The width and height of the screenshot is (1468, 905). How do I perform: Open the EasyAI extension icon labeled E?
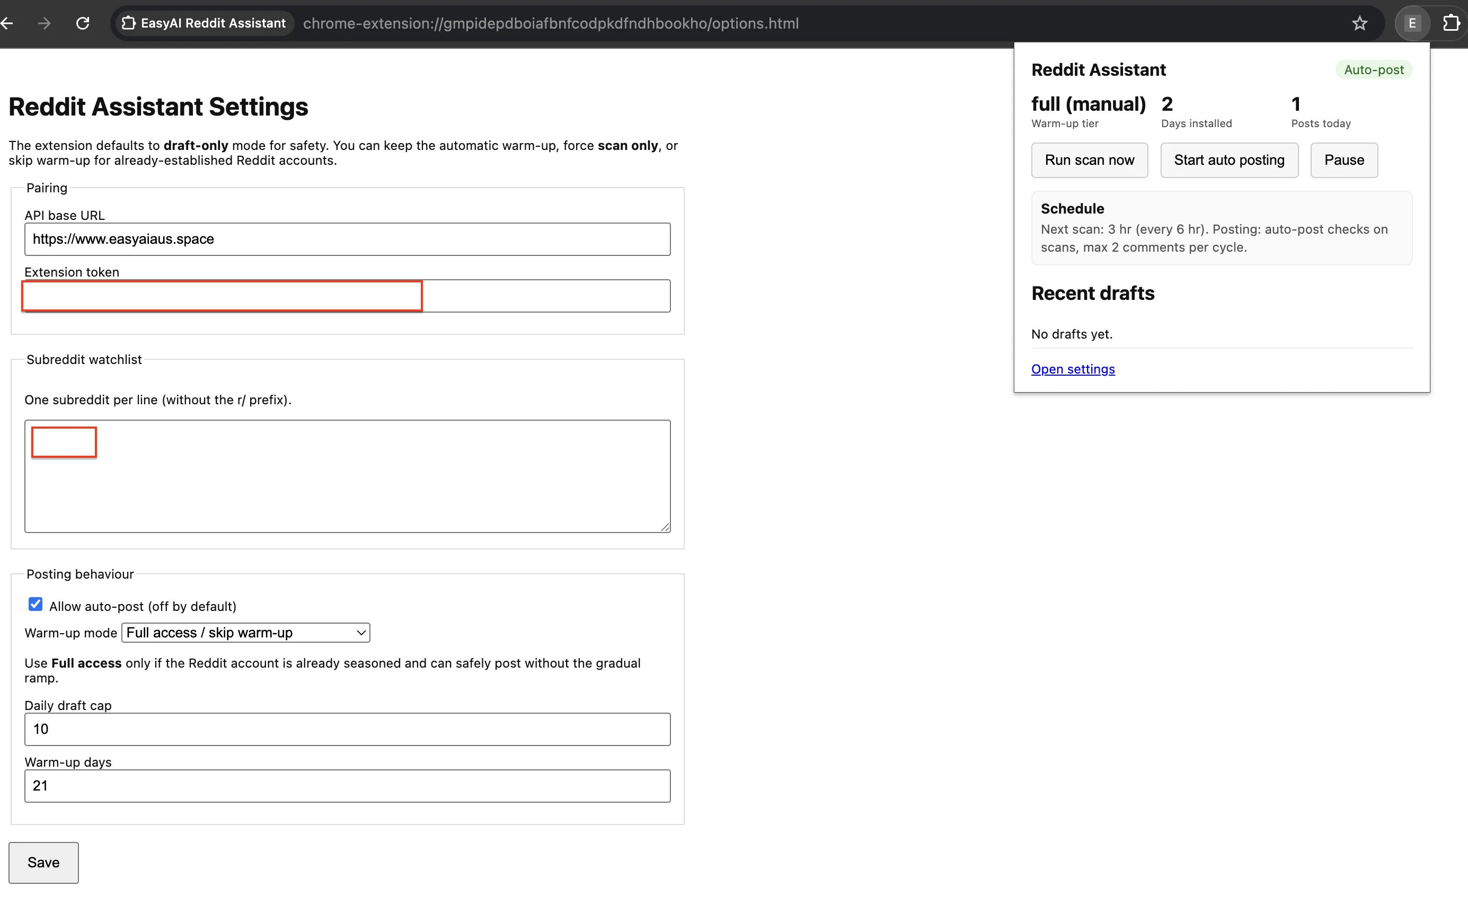point(1412,23)
